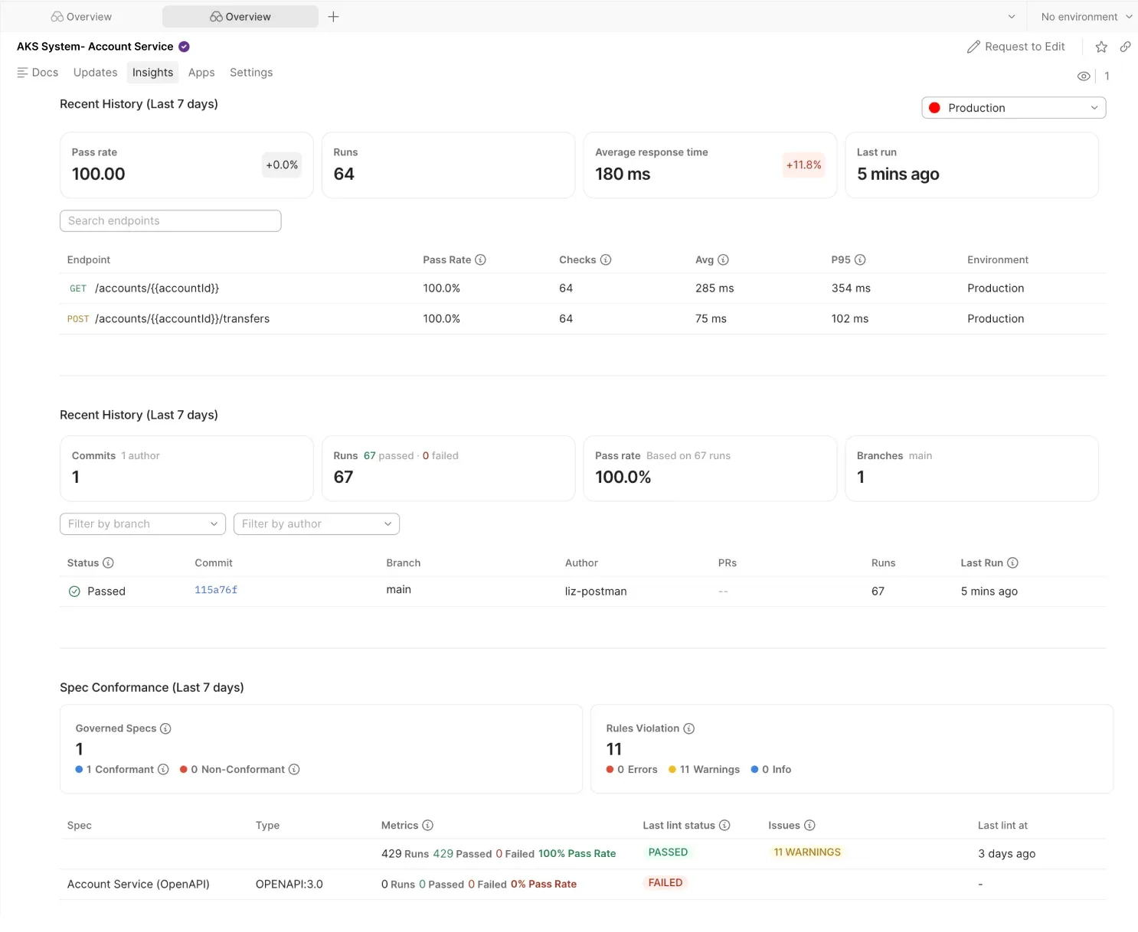Click info icon beside Governed Specs

point(165,728)
